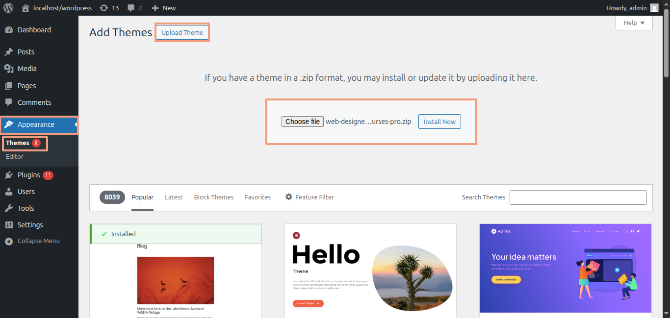Click the admin user avatar icon
This screenshot has width=670, height=318.
(654, 8)
